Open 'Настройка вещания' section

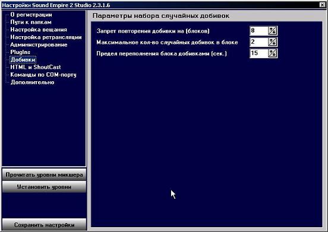coord(39,30)
